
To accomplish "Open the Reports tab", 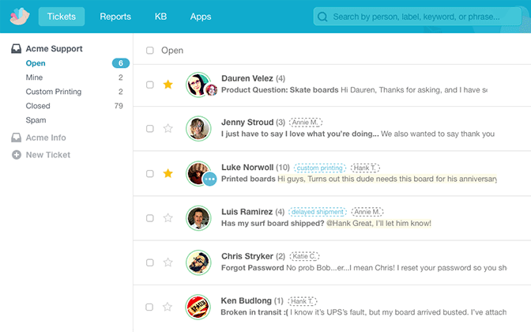I will click(115, 17).
